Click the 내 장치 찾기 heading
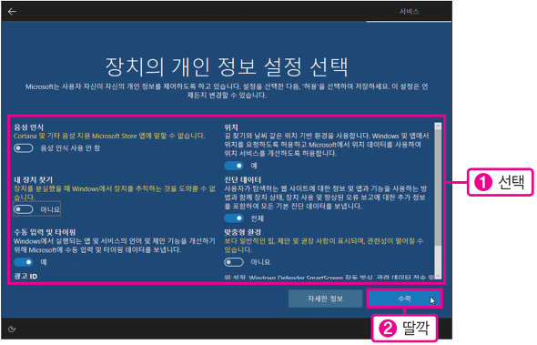Image resolution: width=537 pixels, height=345 pixels. click(x=33, y=180)
